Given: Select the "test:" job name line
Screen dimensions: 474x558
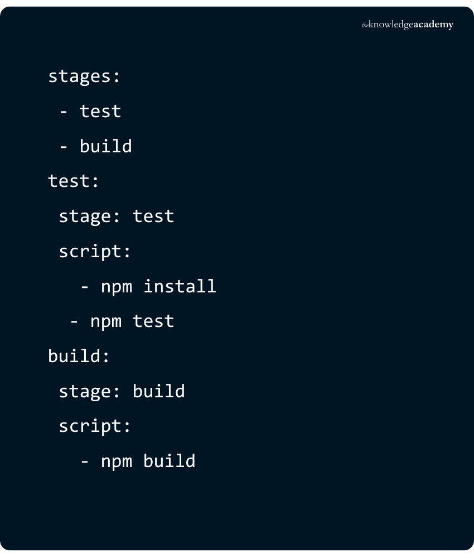Looking at the screenshot, I should click(74, 181).
